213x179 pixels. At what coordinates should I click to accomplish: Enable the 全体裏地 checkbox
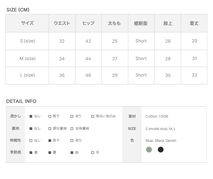pyautogui.click(x=72, y=129)
